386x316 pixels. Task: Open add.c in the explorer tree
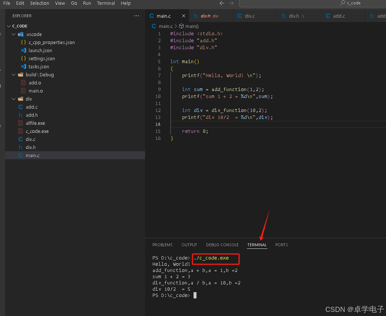pos(32,107)
